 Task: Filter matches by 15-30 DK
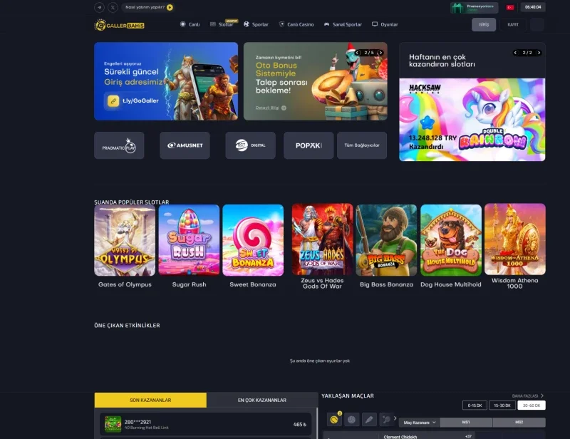[x=502, y=406]
